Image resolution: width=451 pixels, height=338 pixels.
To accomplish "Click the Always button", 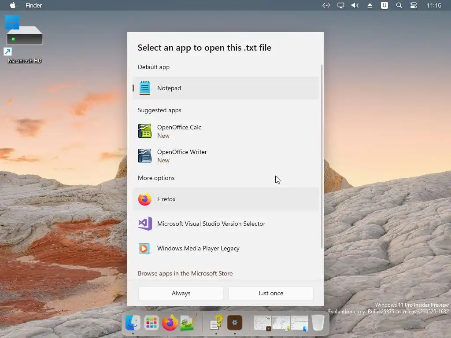I will coord(181,293).
